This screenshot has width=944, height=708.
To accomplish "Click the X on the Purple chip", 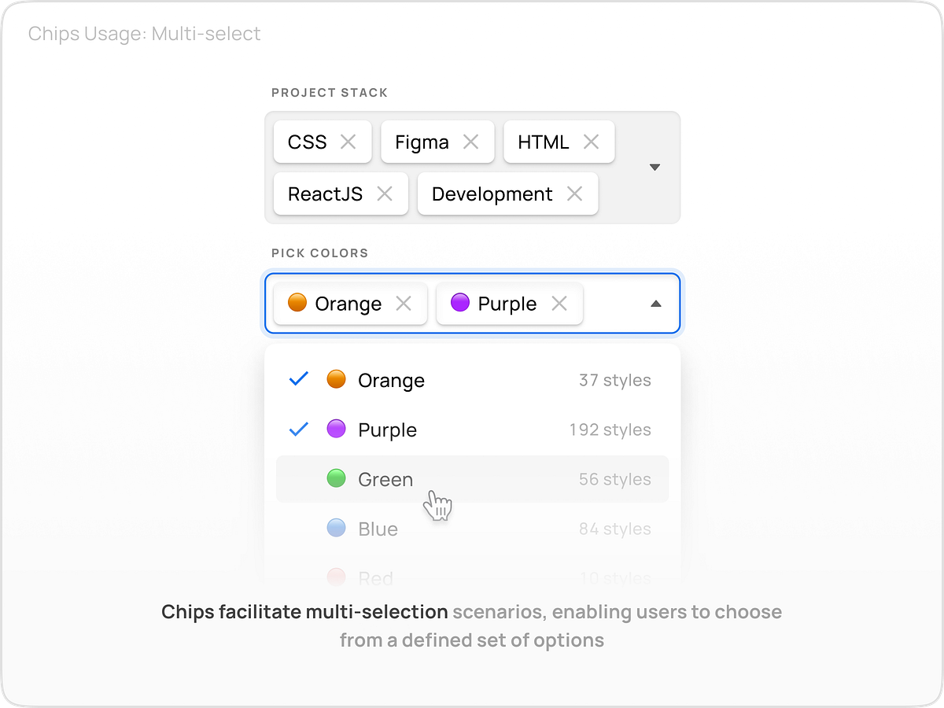I will point(560,304).
